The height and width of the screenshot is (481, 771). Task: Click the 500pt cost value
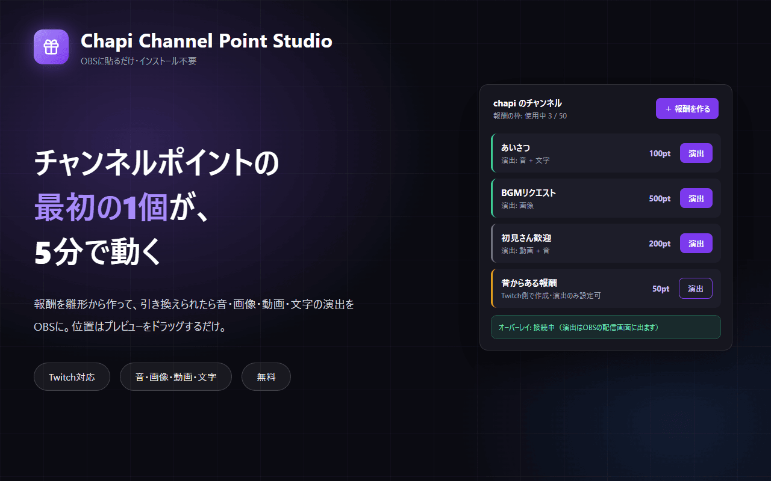point(660,198)
